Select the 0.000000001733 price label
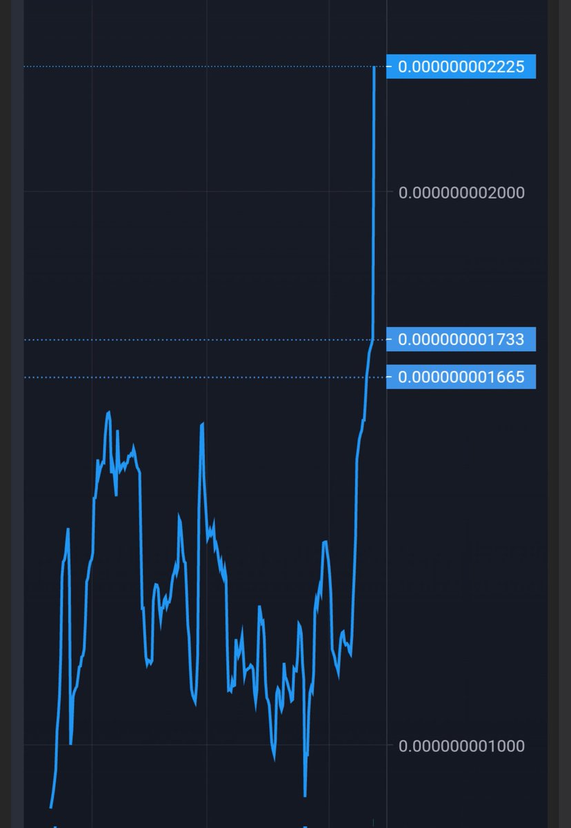Screen dimensions: 571x828 coord(461,339)
